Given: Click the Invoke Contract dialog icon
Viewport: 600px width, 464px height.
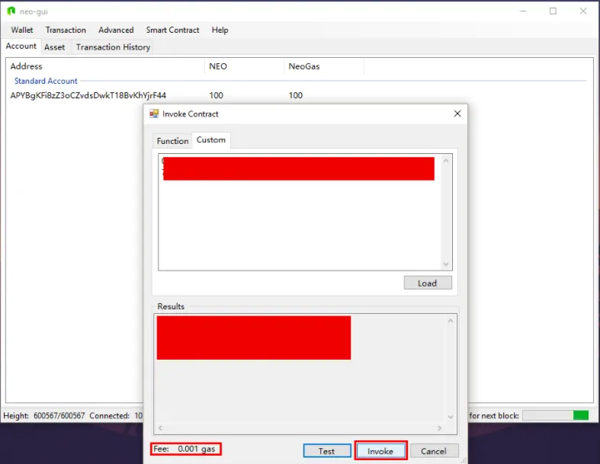Looking at the screenshot, I should (x=154, y=114).
